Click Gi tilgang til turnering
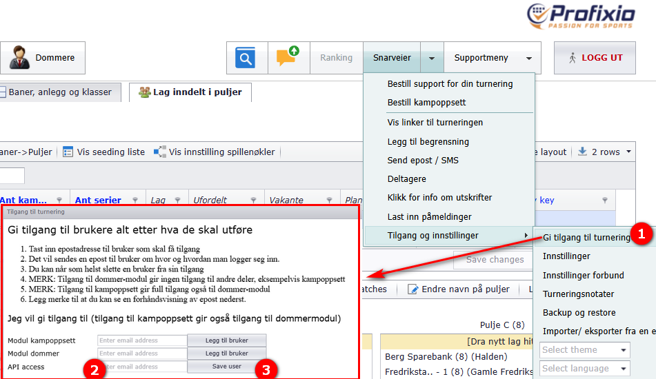 (586, 237)
